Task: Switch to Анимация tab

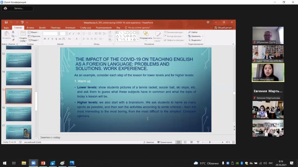Action: [x=70, y=28]
